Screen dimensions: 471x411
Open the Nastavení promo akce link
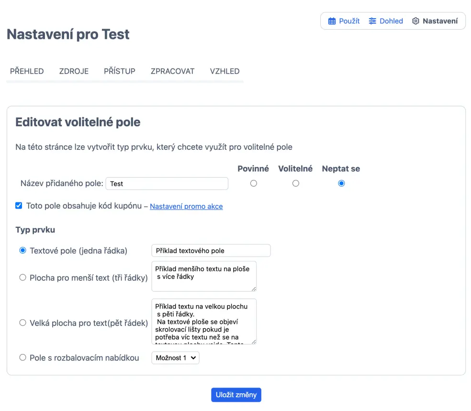pos(186,207)
